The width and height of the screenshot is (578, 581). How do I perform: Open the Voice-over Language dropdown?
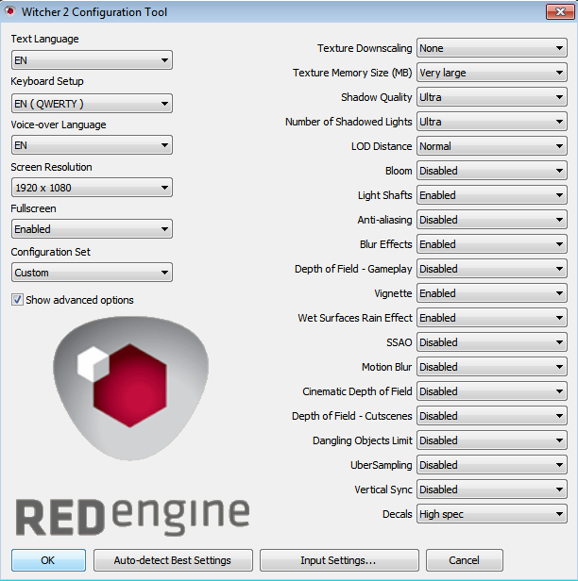coord(92,145)
